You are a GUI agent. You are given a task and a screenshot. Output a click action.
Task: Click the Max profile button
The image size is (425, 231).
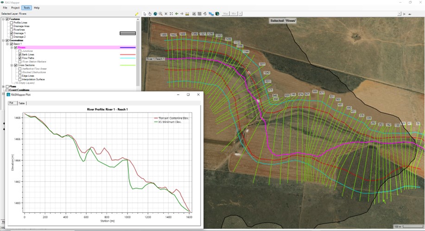(x=226, y=13)
